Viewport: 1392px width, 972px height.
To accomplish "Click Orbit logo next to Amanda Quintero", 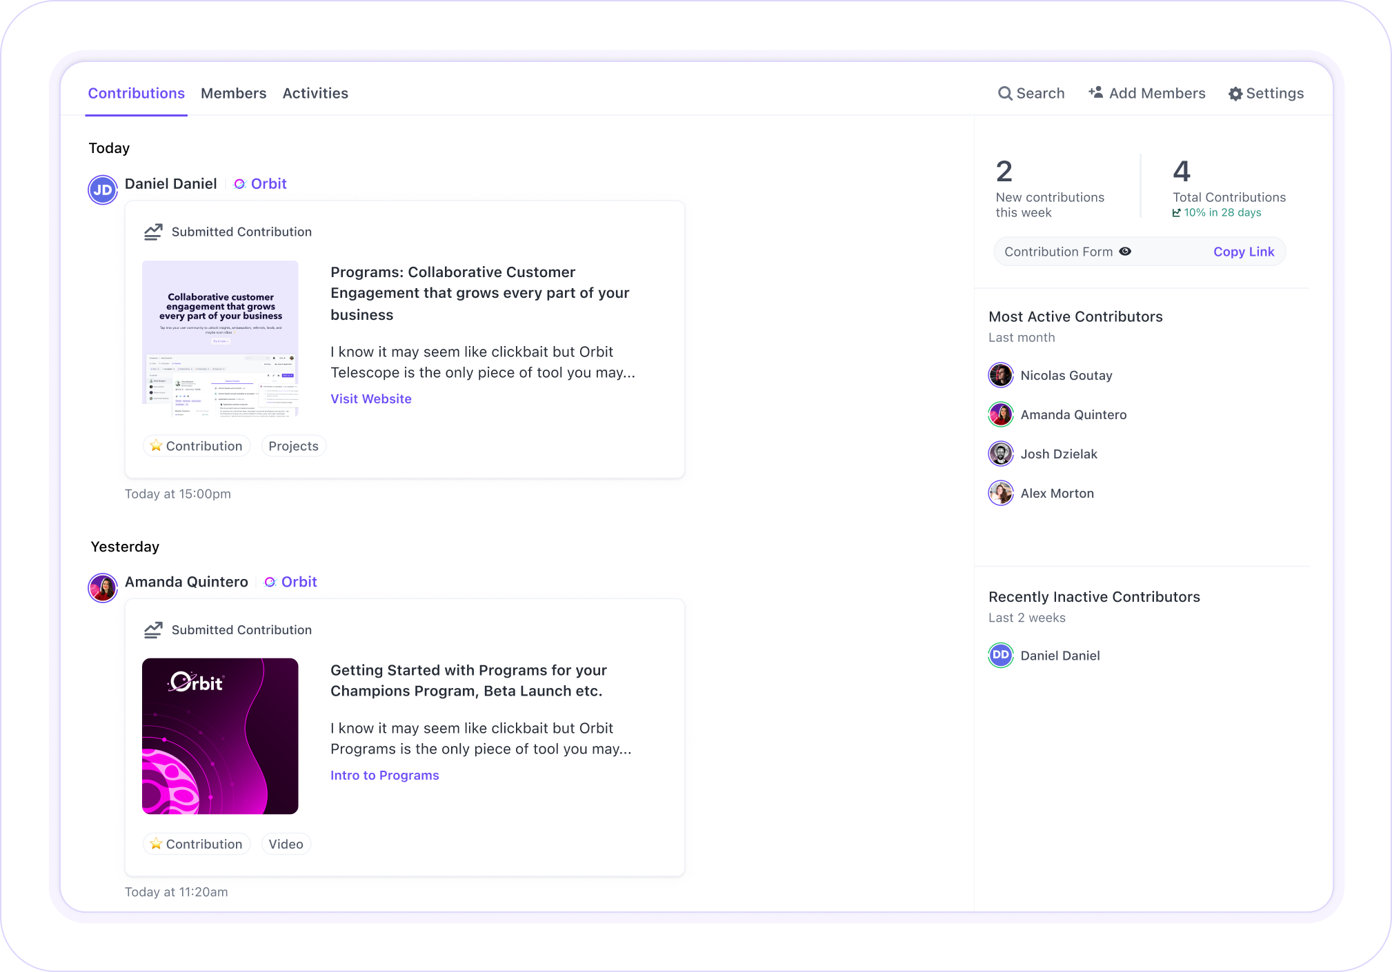I will pos(270,583).
